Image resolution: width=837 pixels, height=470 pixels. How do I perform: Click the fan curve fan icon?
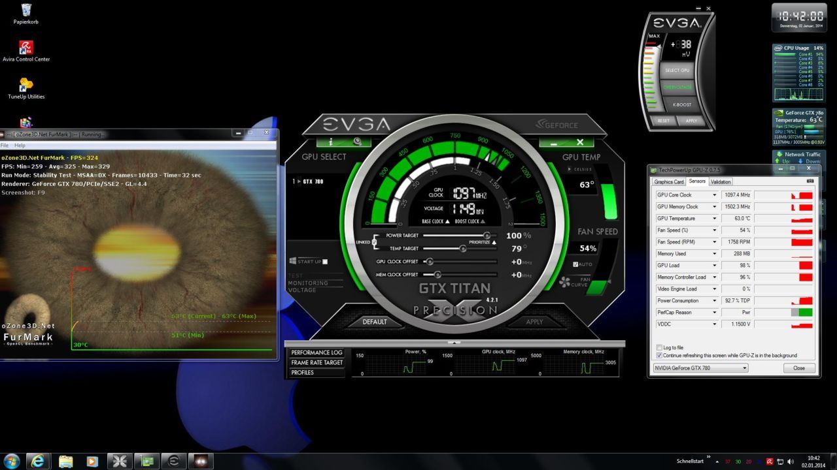[565, 283]
